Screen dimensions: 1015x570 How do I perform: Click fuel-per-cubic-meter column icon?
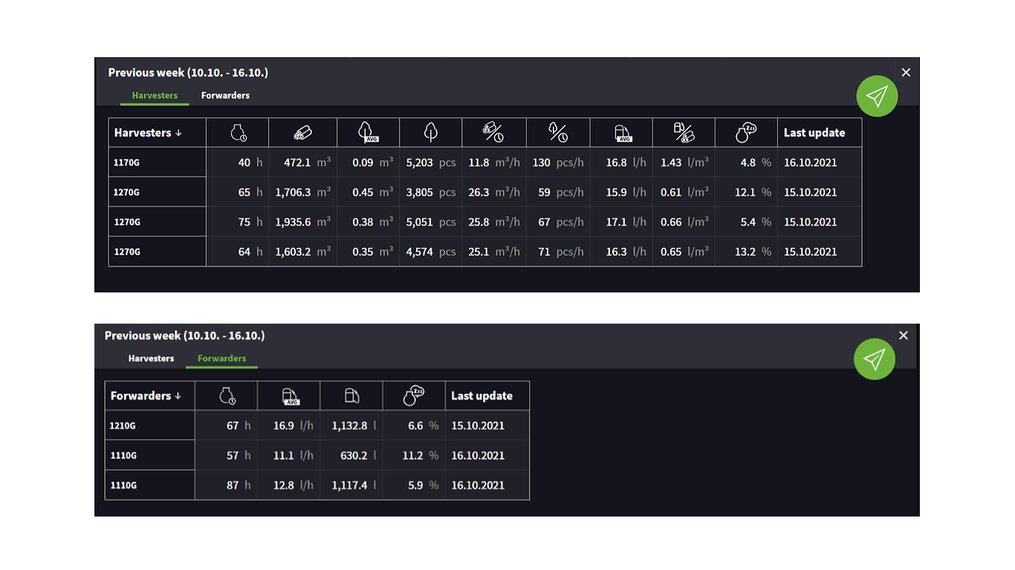pyautogui.click(x=684, y=133)
